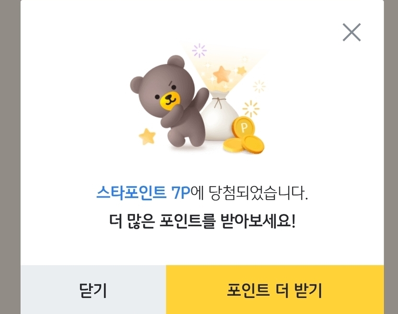The image size is (398, 314).
Task: Click the 당첨되었습니다 text
Action: (x=258, y=193)
